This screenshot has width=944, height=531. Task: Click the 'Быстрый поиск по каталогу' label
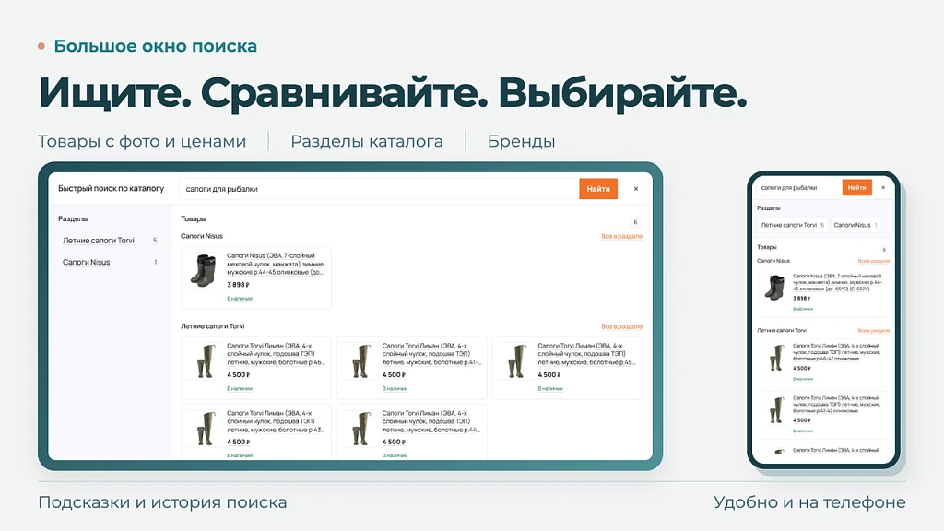(x=111, y=188)
